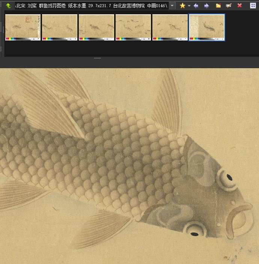Select the highlighted sixth thumbnail

pyautogui.click(x=207, y=27)
